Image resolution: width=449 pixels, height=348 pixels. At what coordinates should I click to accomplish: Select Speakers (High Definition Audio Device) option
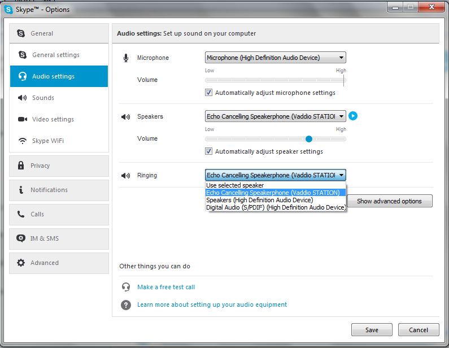click(276, 200)
